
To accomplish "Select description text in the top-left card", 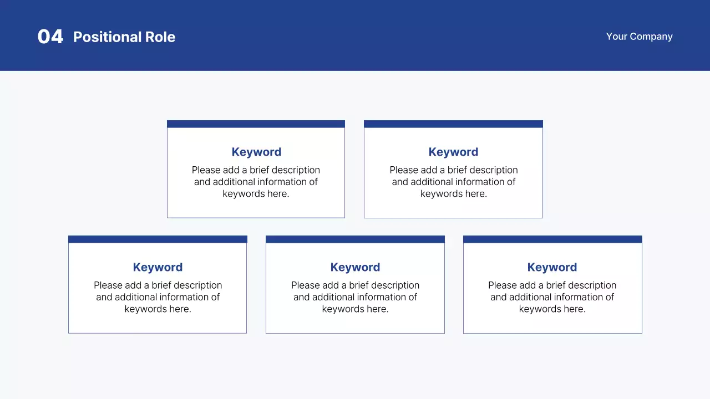I will pos(256,182).
